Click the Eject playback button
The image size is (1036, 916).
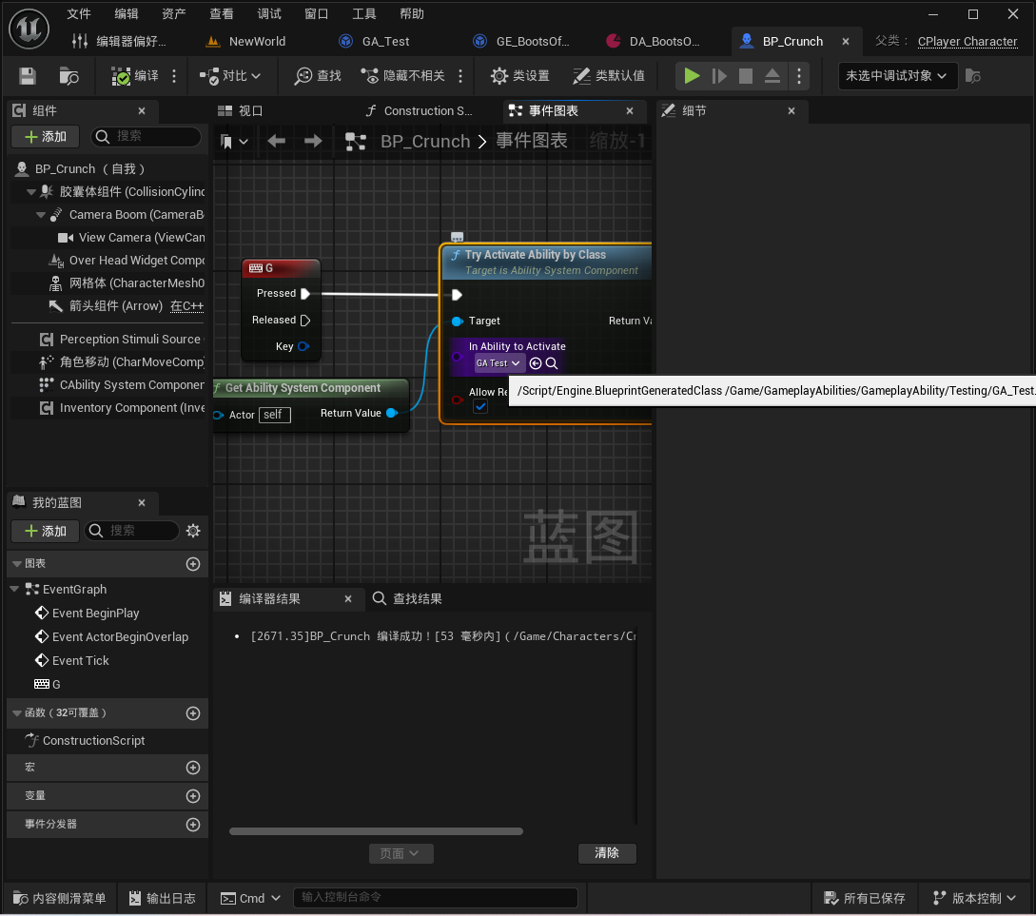coord(772,76)
